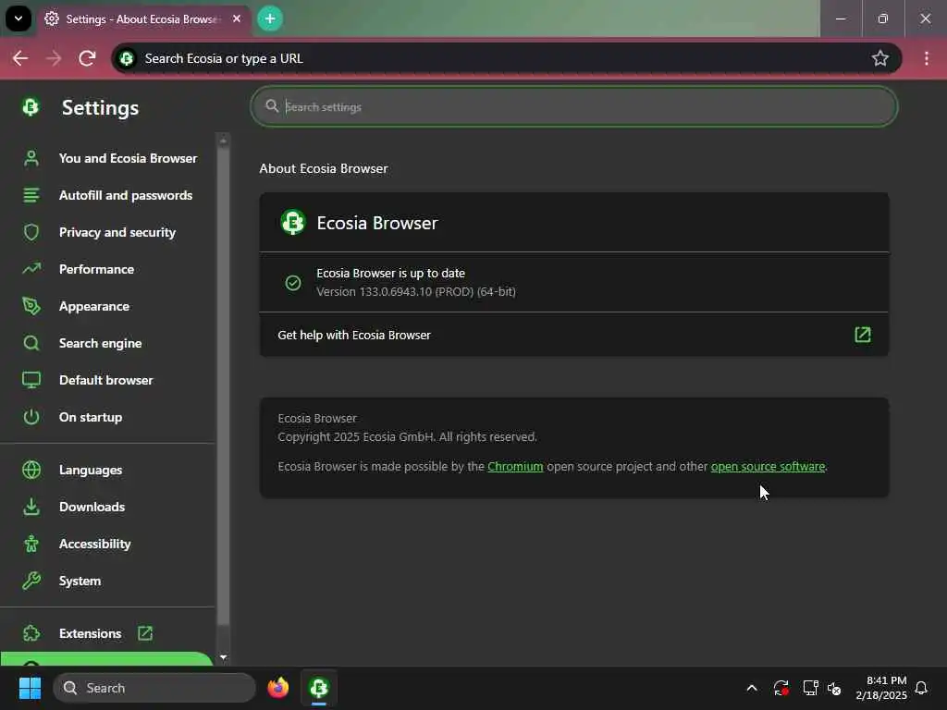
Task: Open Extensions page from sidebar
Action: point(90,633)
